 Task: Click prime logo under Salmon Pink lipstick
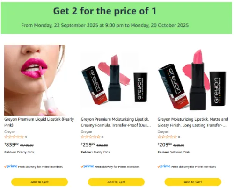(164, 166)
